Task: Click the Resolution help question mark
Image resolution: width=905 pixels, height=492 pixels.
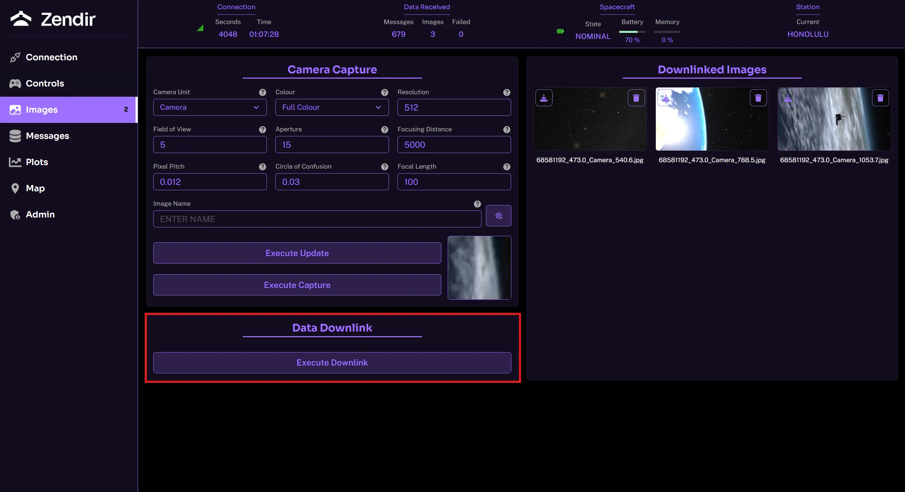Action: point(506,92)
